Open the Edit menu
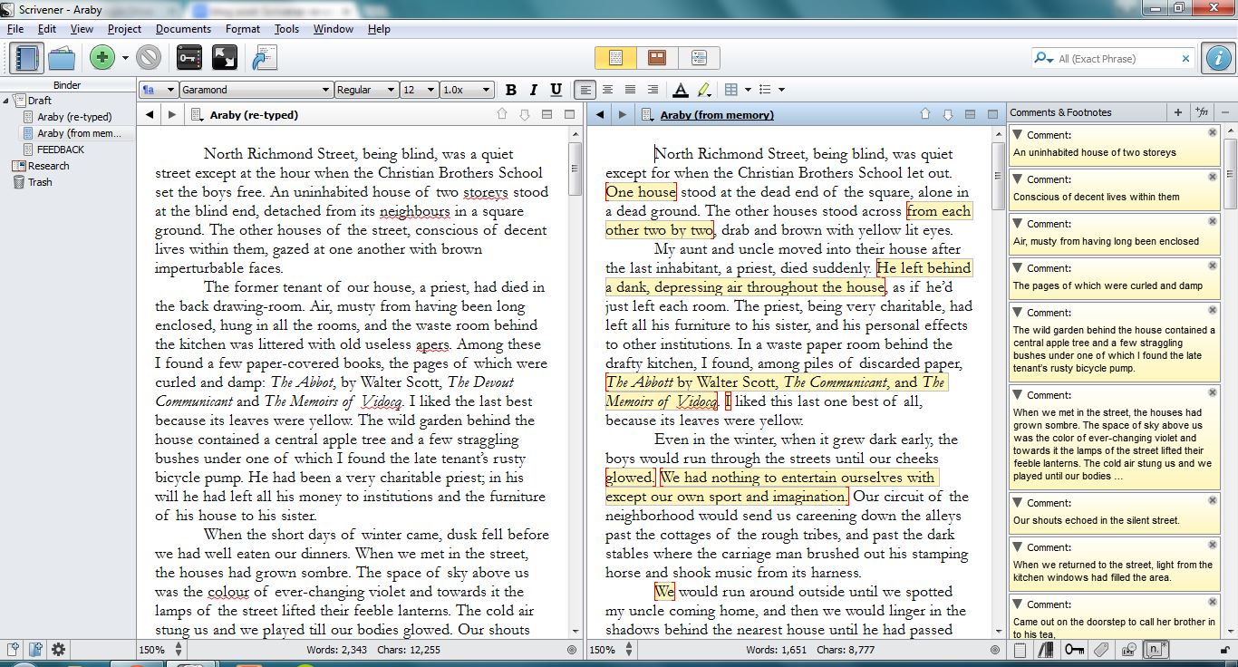The image size is (1238, 667). pyautogui.click(x=47, y=29)
